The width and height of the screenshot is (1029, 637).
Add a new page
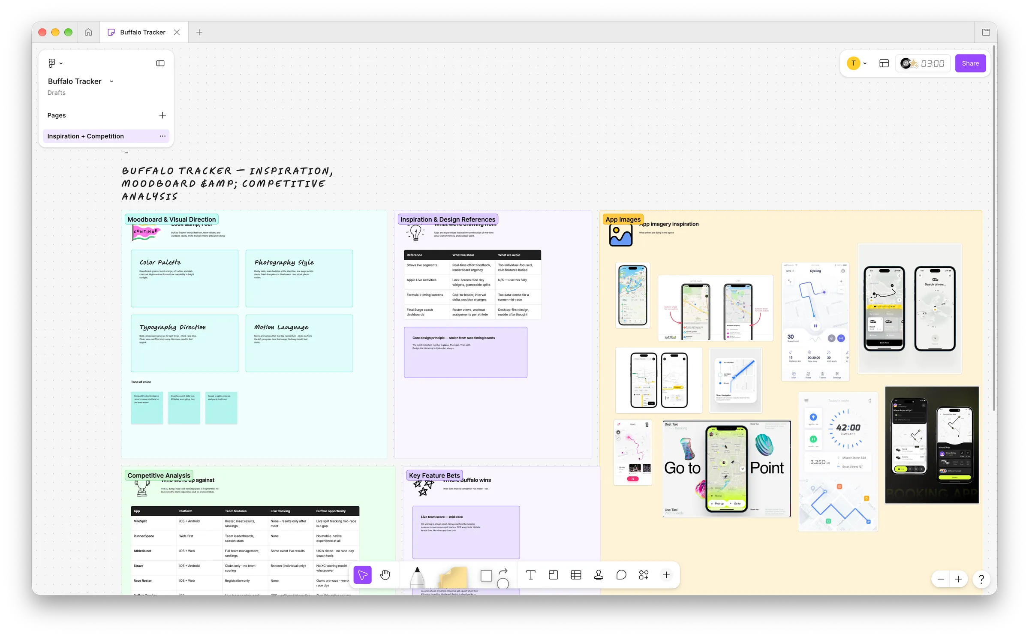pos(162,115)
